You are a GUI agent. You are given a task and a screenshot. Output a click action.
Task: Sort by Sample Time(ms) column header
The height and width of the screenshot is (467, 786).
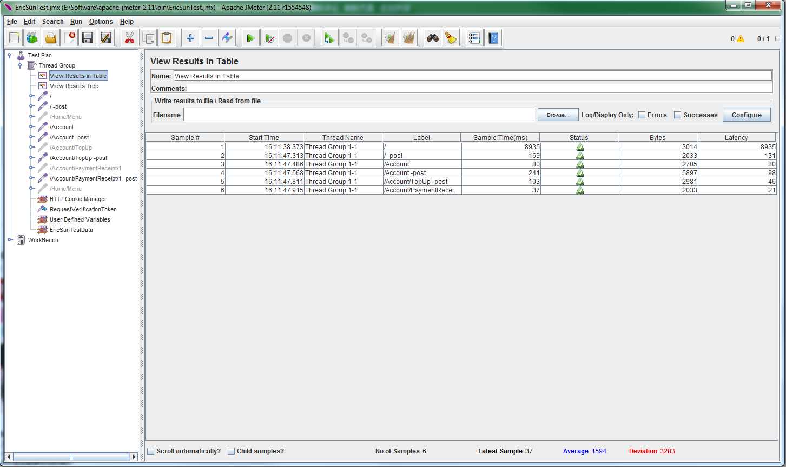pyautogui.click(x=500, y=137)
